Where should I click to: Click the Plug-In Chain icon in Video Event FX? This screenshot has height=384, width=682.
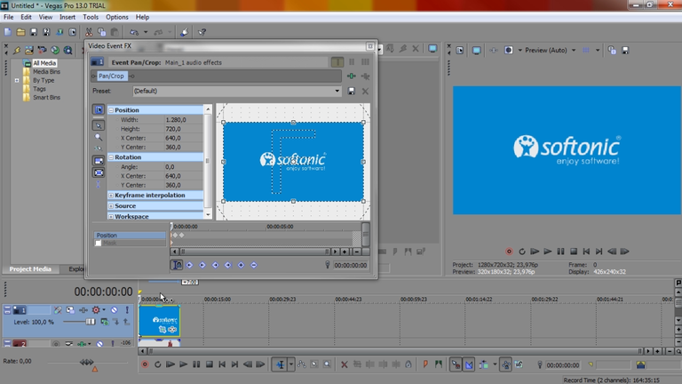tap(352, 76)
